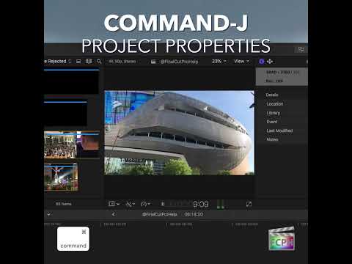
Task: Click the audio meters indicator
Action: coord(221,204)
